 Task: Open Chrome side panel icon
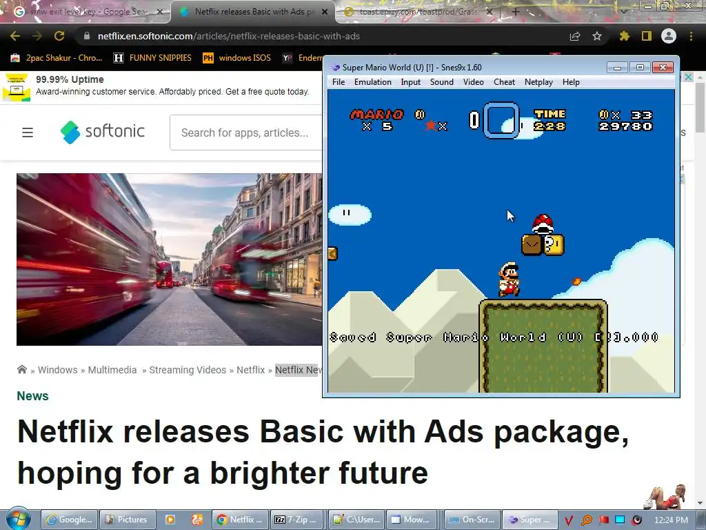pyautogui.click(x=647, y=36)
